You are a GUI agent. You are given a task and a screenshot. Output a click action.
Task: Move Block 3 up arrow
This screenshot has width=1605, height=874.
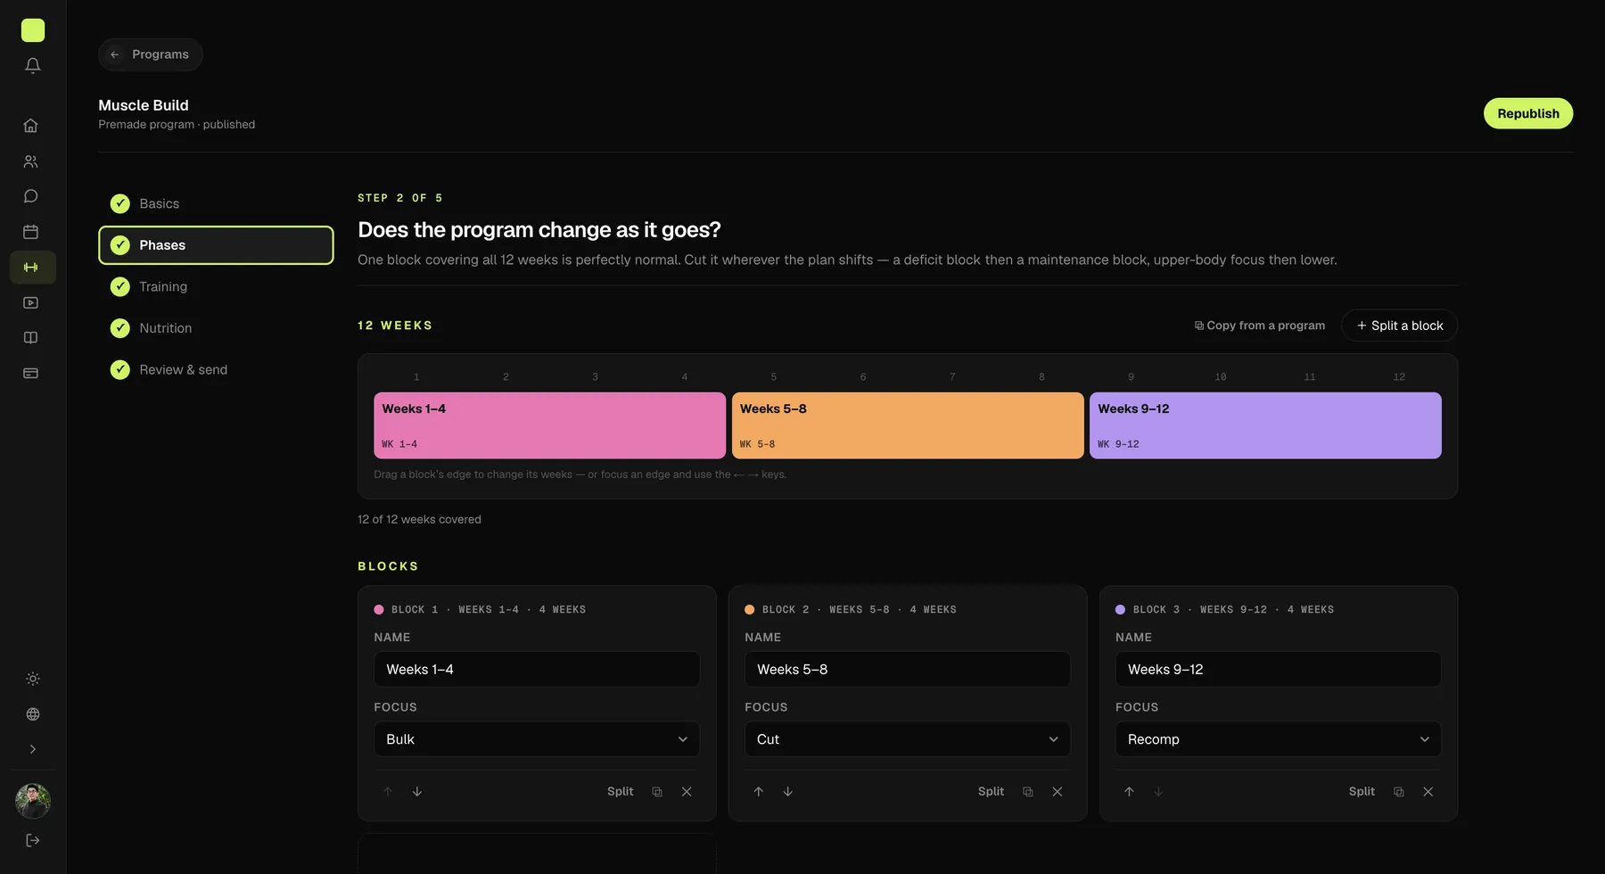click(1130, 792)
